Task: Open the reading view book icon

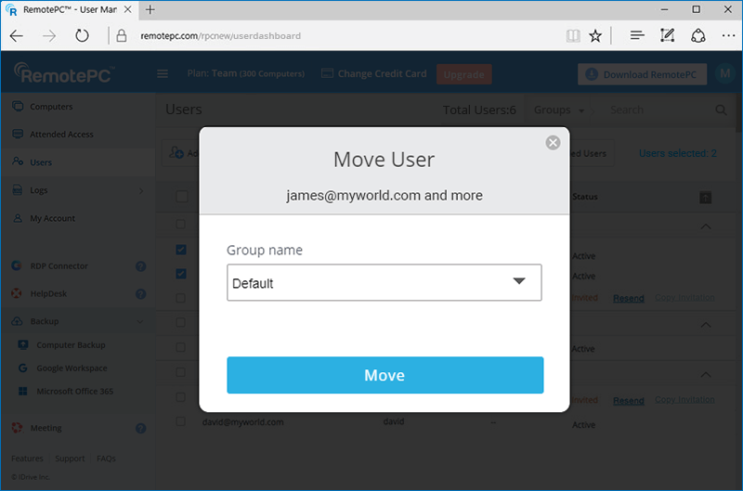Action: (x=572, y=36)
